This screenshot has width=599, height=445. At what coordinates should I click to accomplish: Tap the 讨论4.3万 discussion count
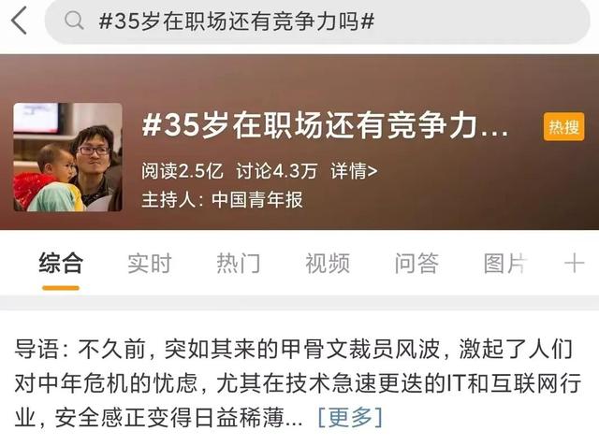coord(277,171)
